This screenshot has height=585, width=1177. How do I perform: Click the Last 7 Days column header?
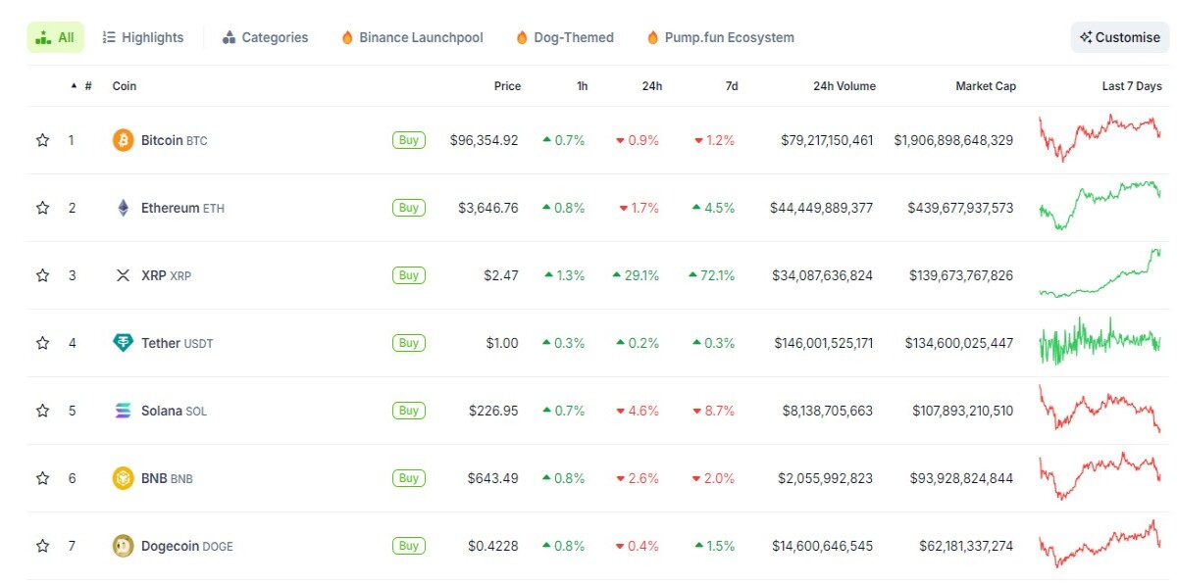1132,86
